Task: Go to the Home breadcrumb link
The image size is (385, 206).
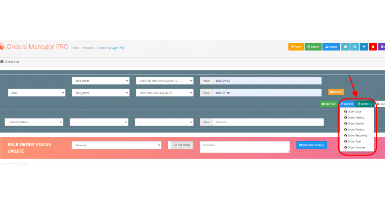Action: click(x=75, y=48)
